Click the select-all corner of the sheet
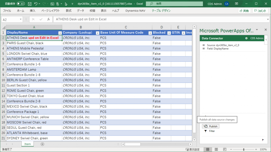Image resolution: width=271 pixels, height=152 pixels. click(x=3, y=27)
